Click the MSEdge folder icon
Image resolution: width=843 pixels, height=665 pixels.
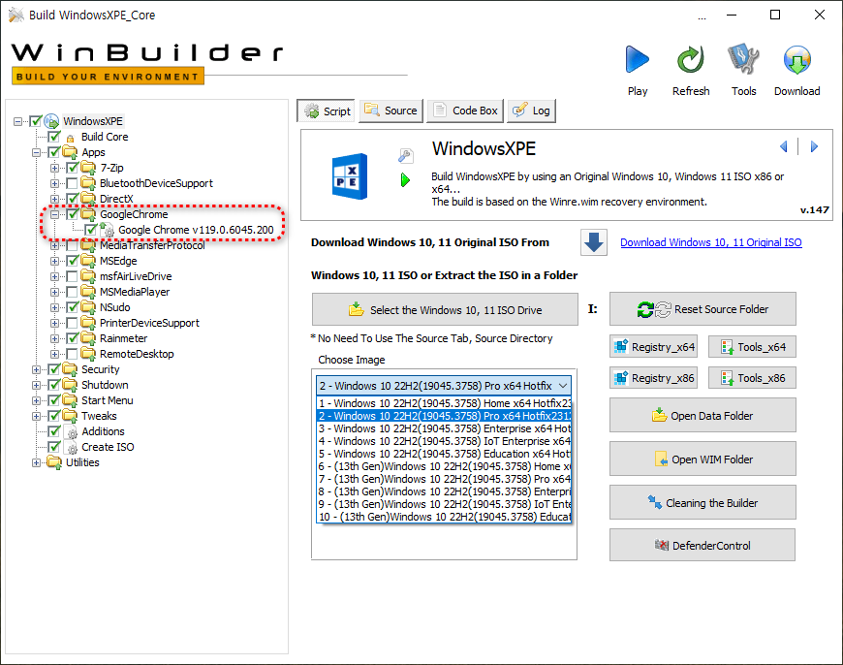point(89,261)
